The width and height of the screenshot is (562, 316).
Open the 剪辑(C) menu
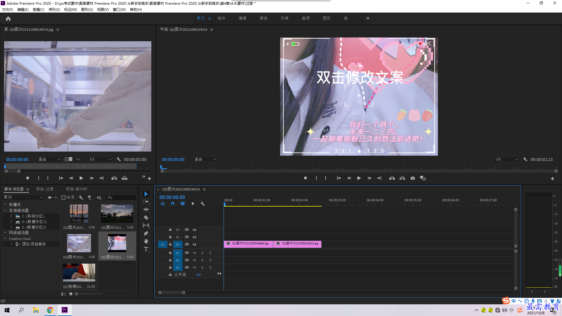click(x=39, y=10)
